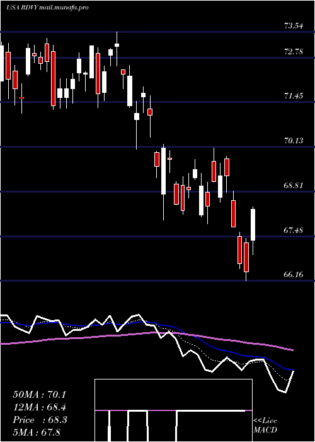Click the 5MA : 67.8 readout
Image resolution: width=315 pixels, height=442 pixels.
click(37, 432)
